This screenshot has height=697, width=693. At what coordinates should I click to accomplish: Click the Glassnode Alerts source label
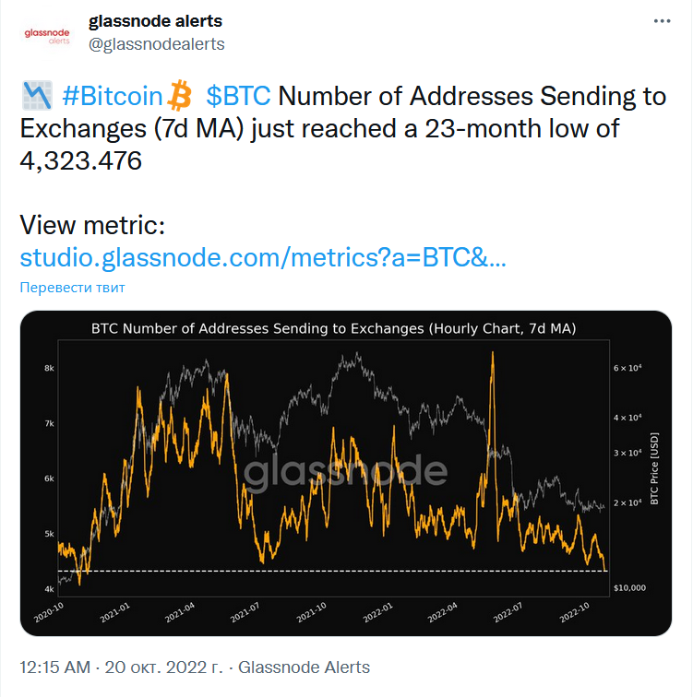point(304,667)
